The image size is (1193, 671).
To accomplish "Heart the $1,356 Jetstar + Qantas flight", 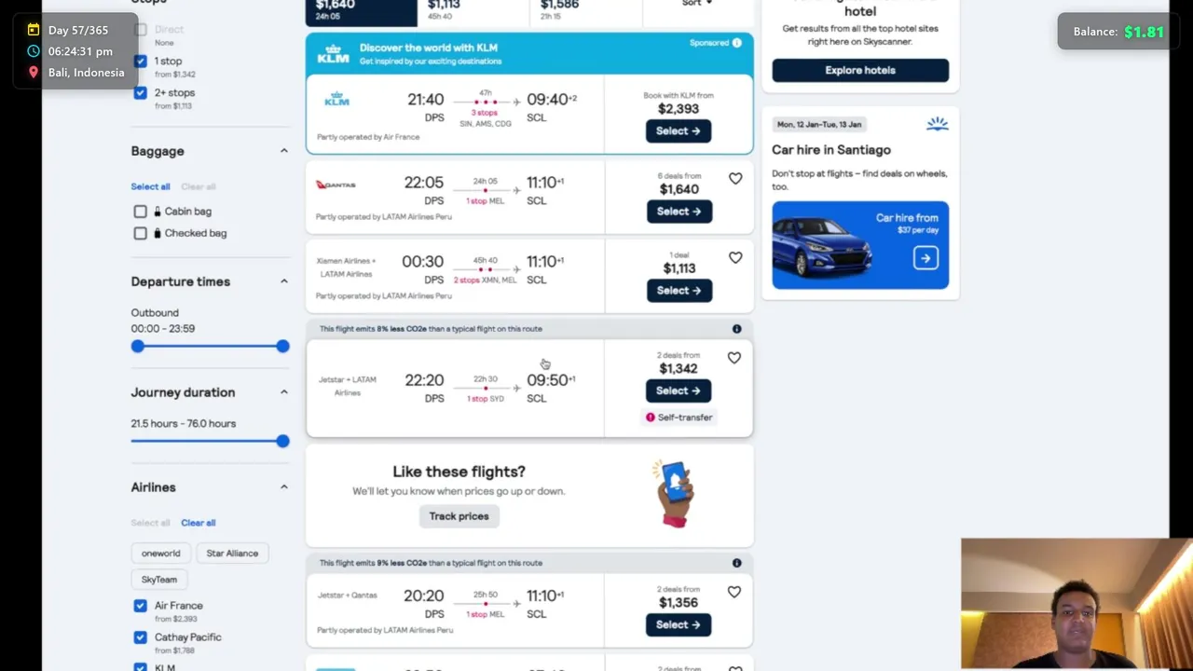I will [x=734, y=592].
